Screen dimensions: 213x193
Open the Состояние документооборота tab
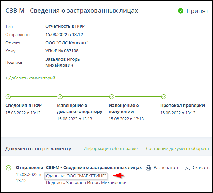pos(177,149)
